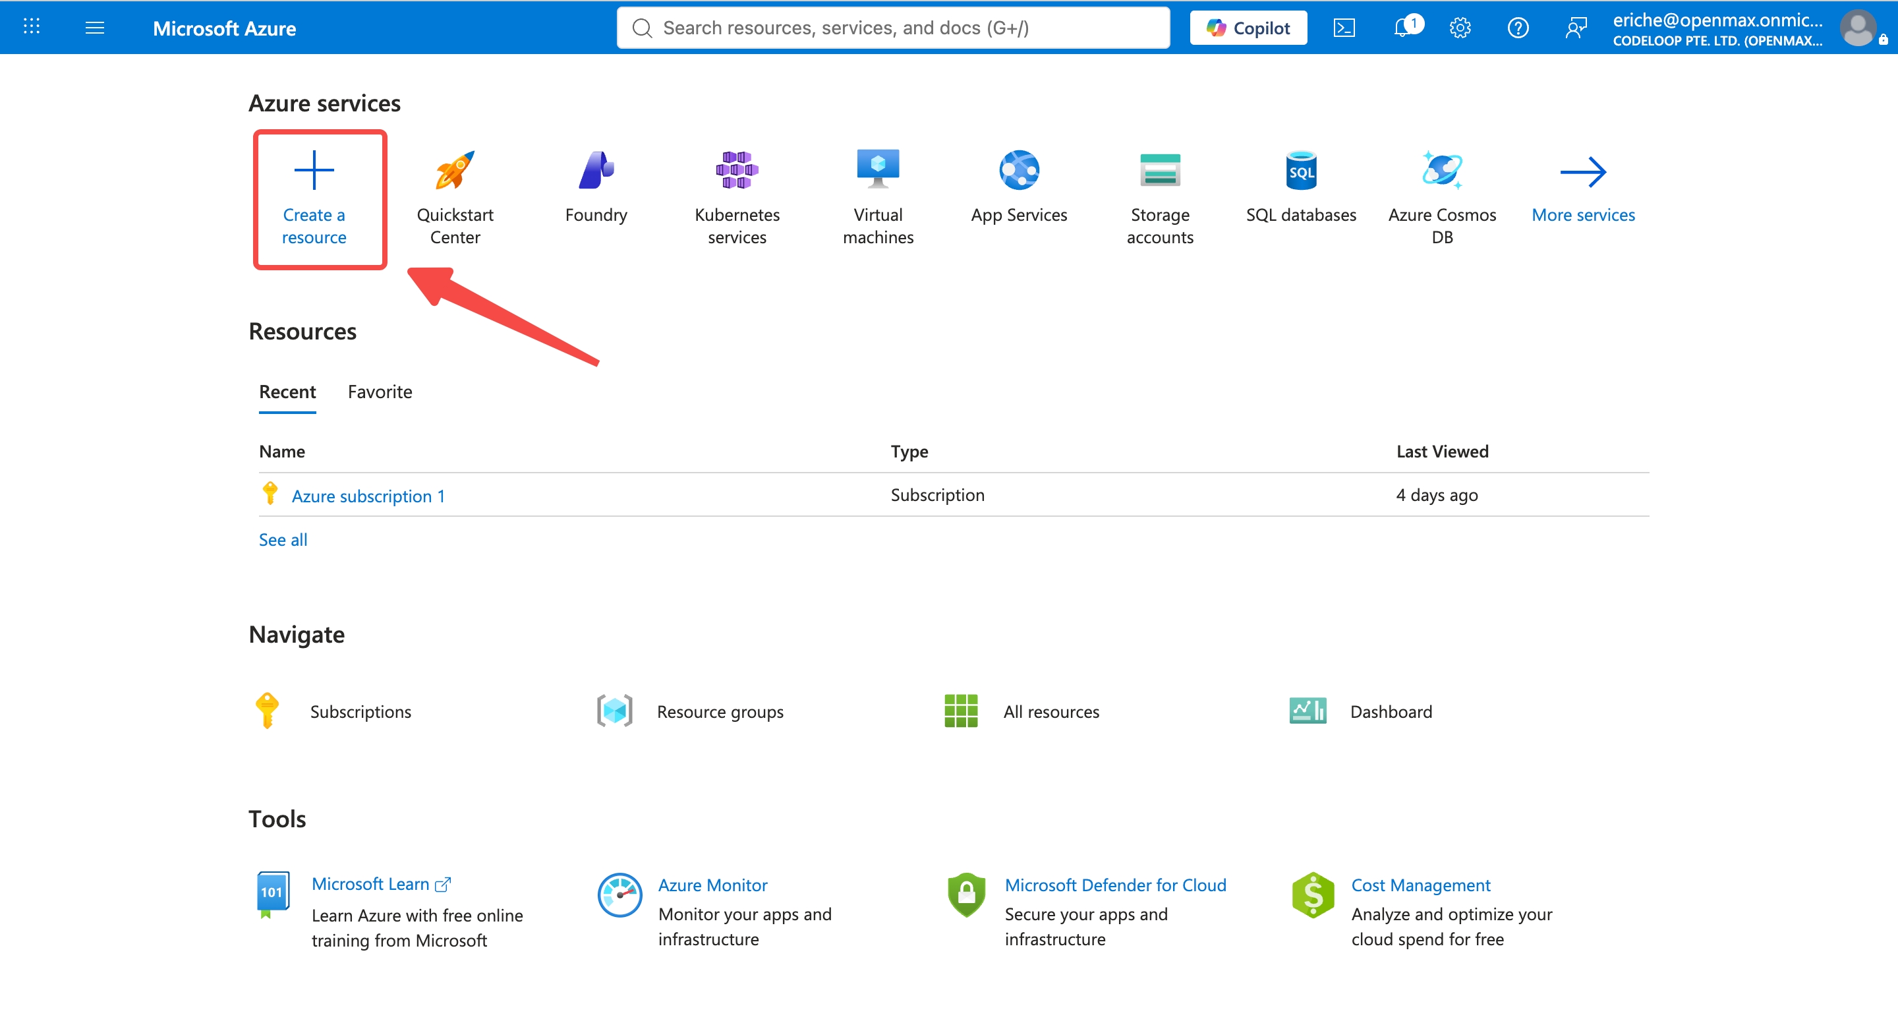Open Virtual machines icon

tap(878, 169)
